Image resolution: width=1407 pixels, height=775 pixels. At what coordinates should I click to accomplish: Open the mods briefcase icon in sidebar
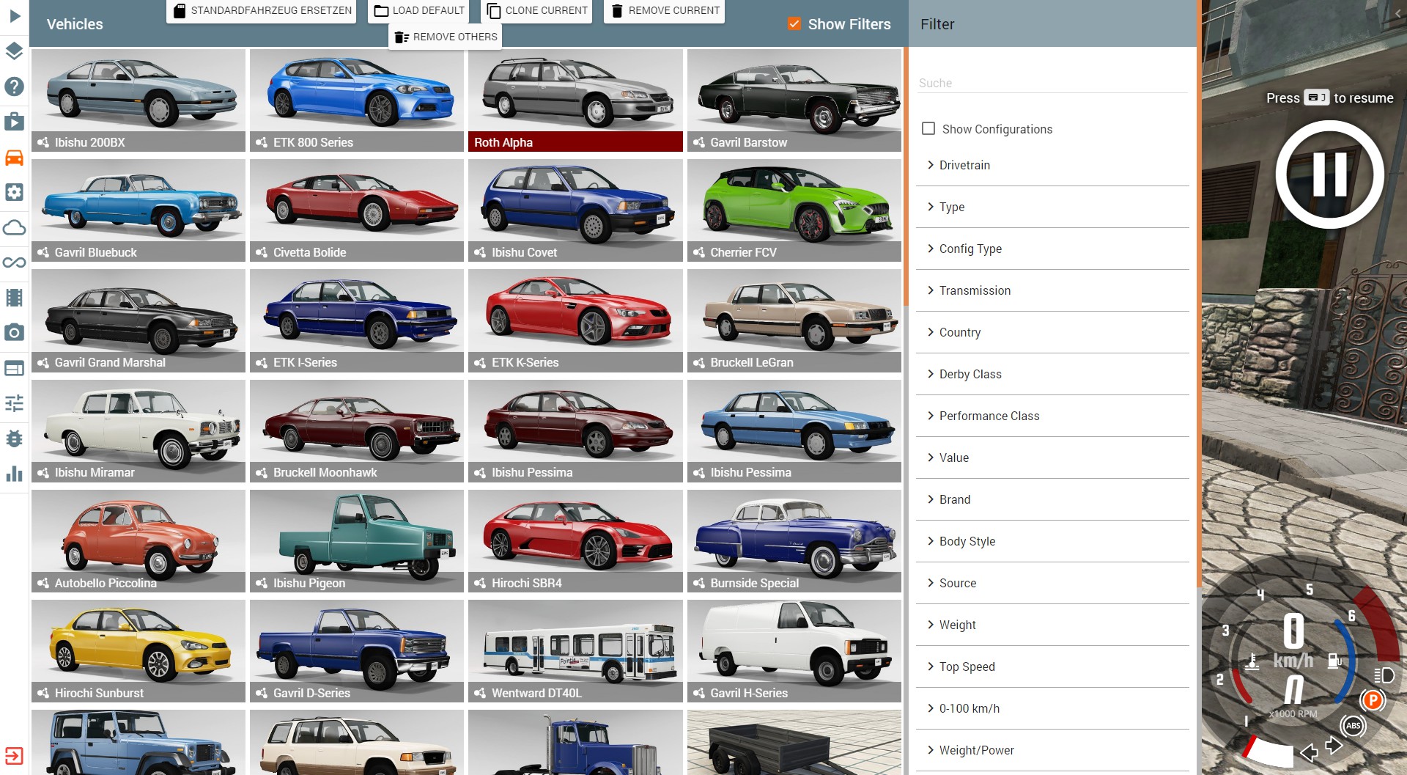pos(14,121)
